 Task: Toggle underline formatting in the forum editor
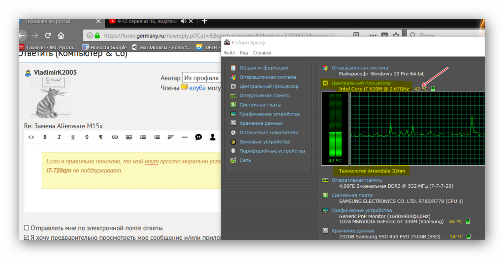tap(73, 137)
